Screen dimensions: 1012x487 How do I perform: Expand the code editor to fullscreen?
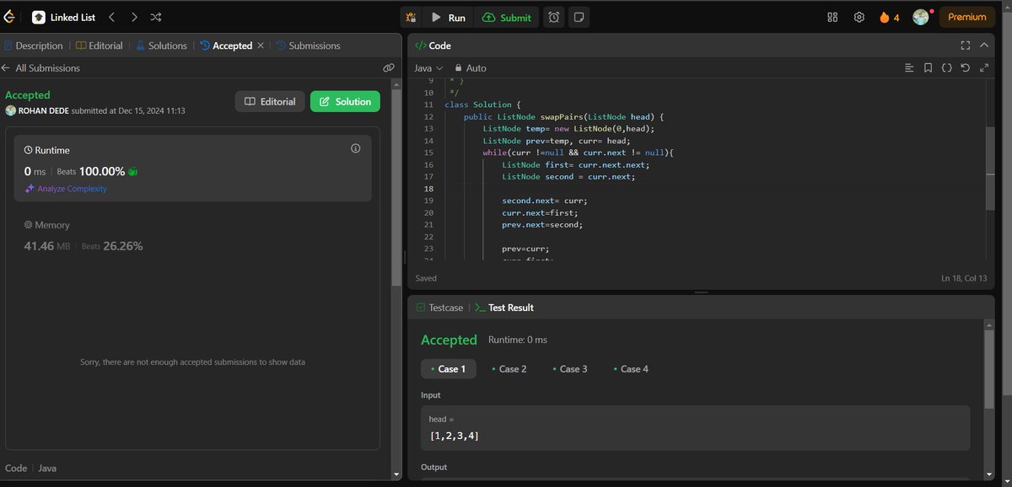click(965, 45)
